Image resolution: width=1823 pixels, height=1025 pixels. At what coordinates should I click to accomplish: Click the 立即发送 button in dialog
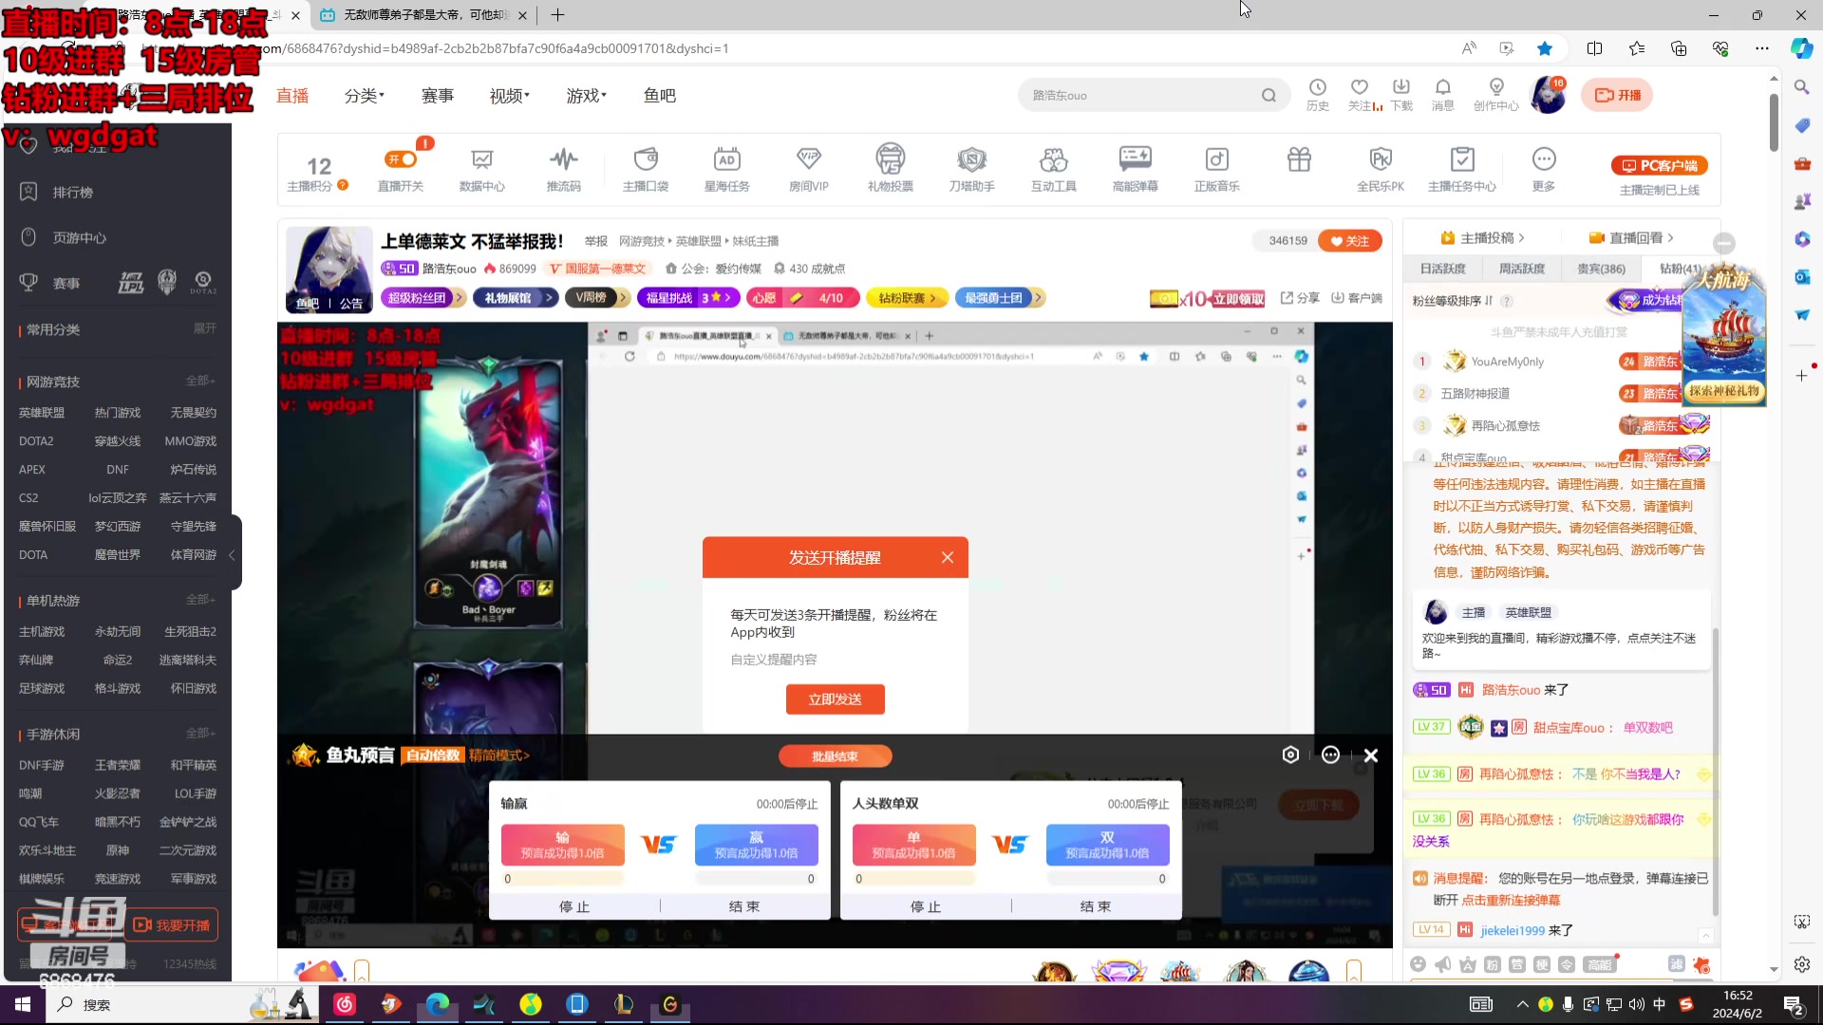[836, 699]
